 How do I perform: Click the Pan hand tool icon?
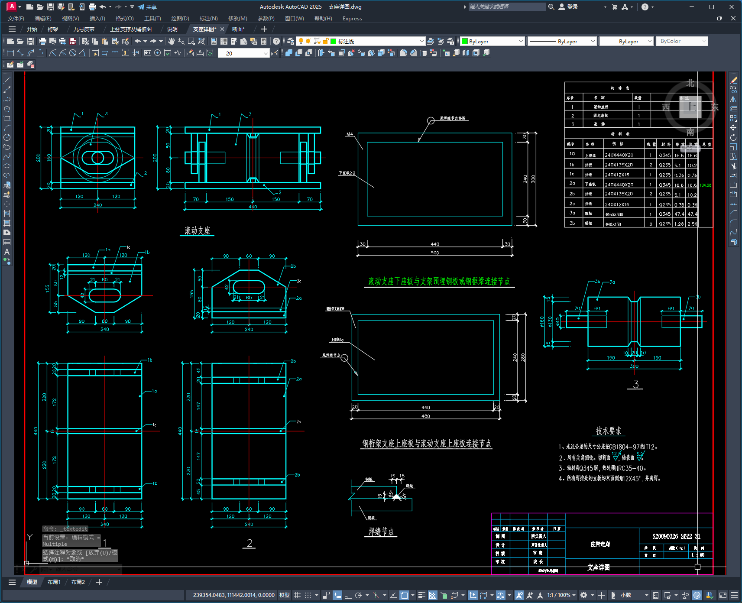pyautogui.click(x=172, y=41)
